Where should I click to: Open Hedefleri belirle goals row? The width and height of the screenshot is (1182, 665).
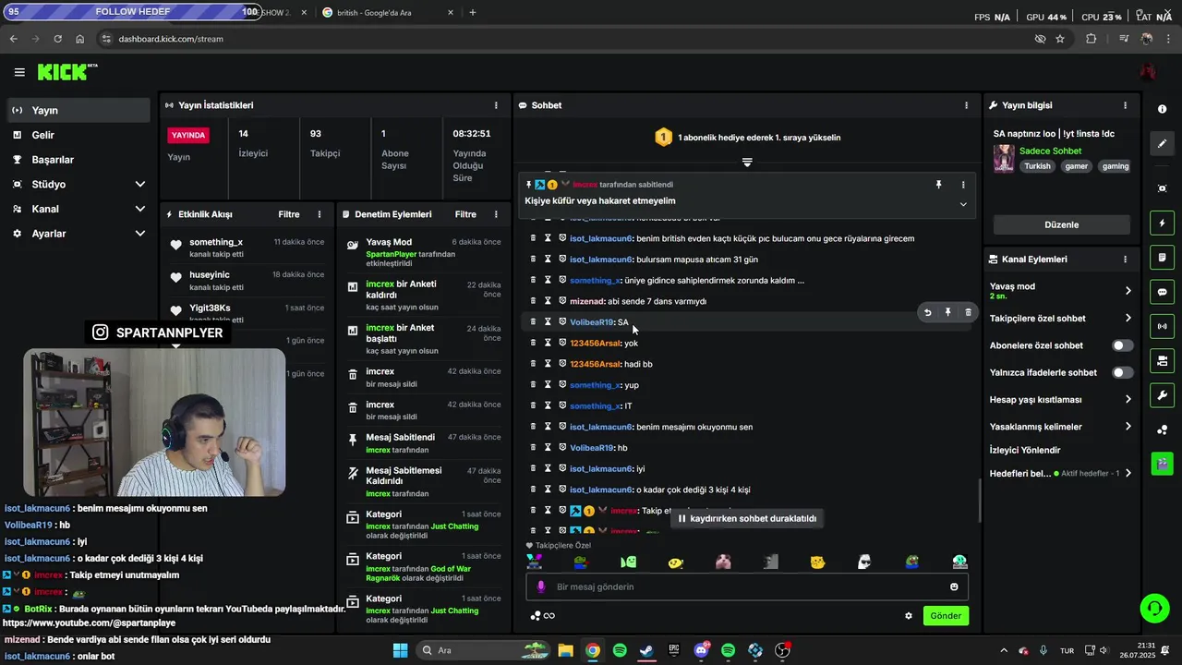point(1061,473)
